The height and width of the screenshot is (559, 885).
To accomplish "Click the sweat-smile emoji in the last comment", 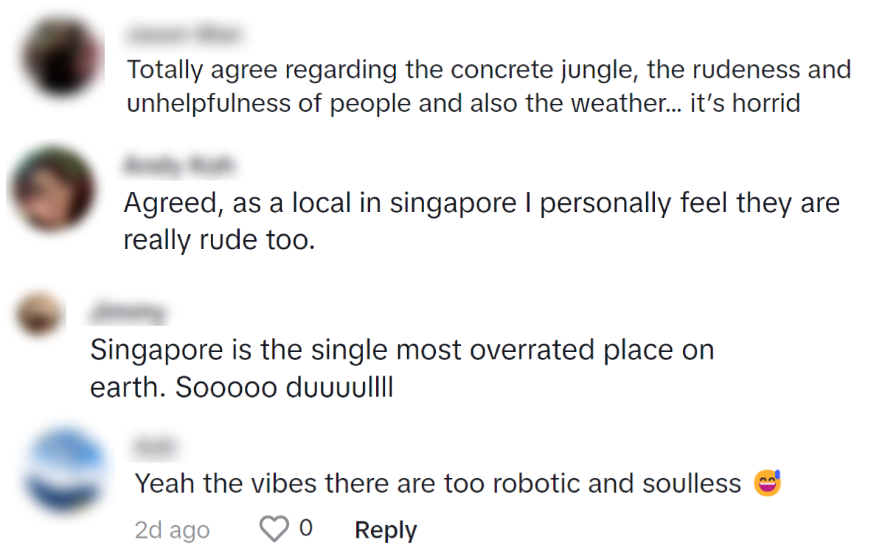I will [767, 483].
